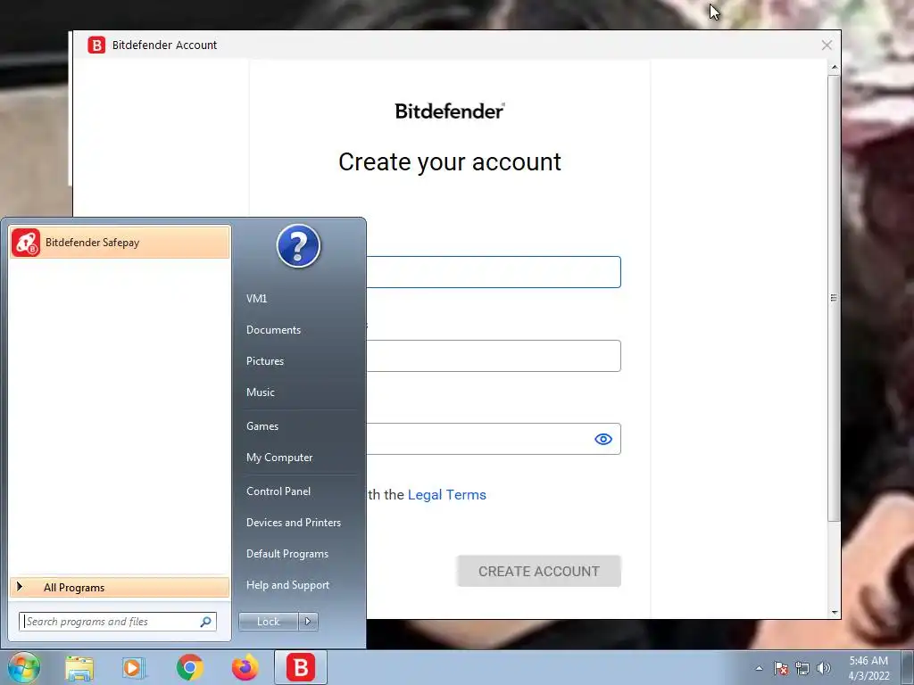Show hidden tray icons arrow
Image resolution: width=914 pixels, height=685 pixels.
point(759,668)
